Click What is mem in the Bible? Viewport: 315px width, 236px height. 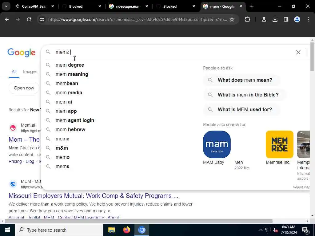coord(245,95)
